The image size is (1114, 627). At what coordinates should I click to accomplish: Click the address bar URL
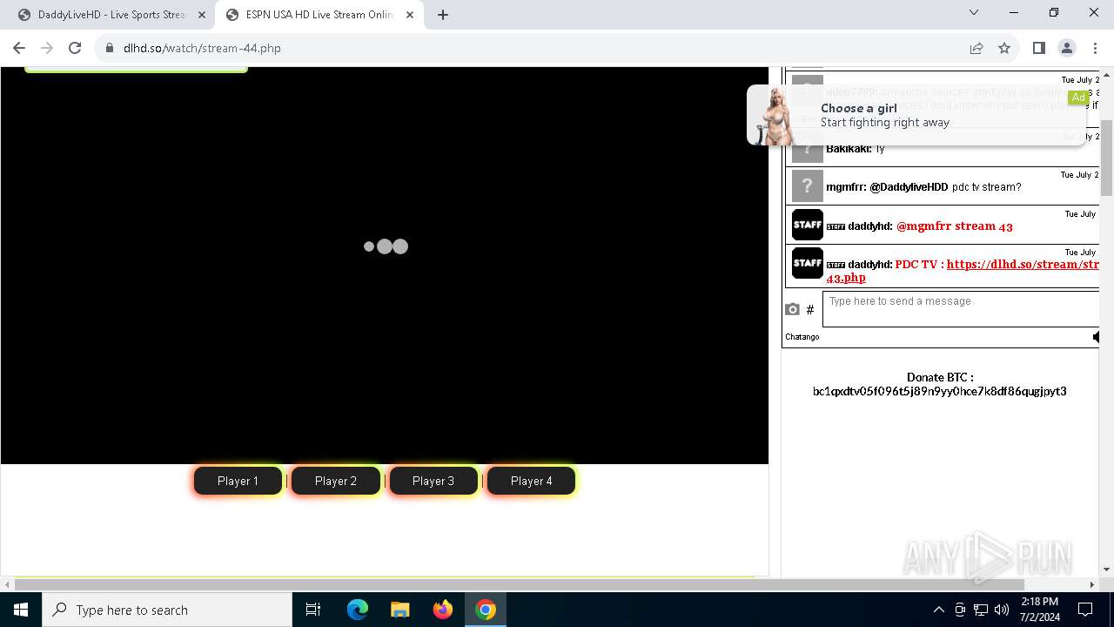click(202, 48)
